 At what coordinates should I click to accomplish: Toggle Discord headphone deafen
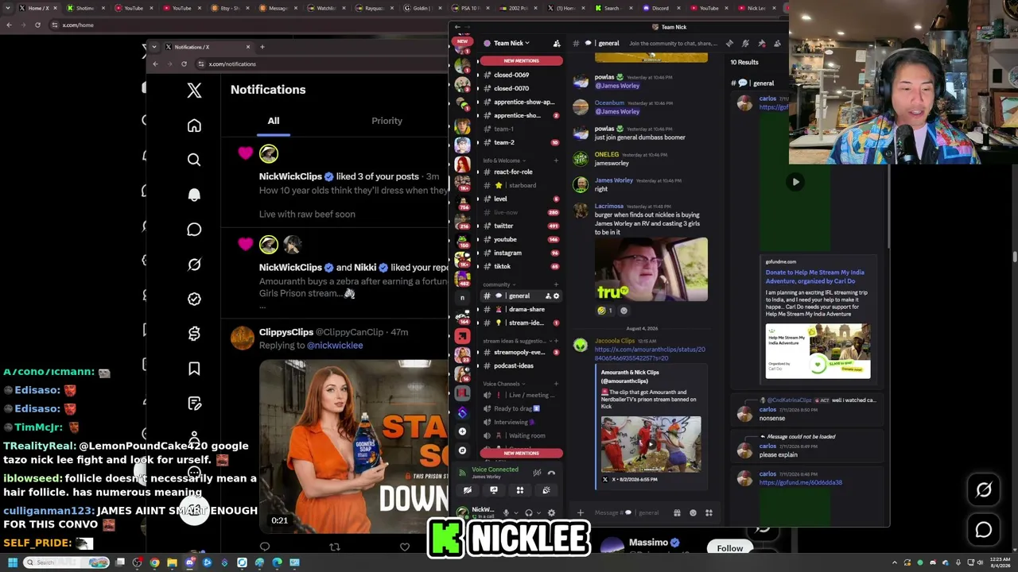(529, 512)
